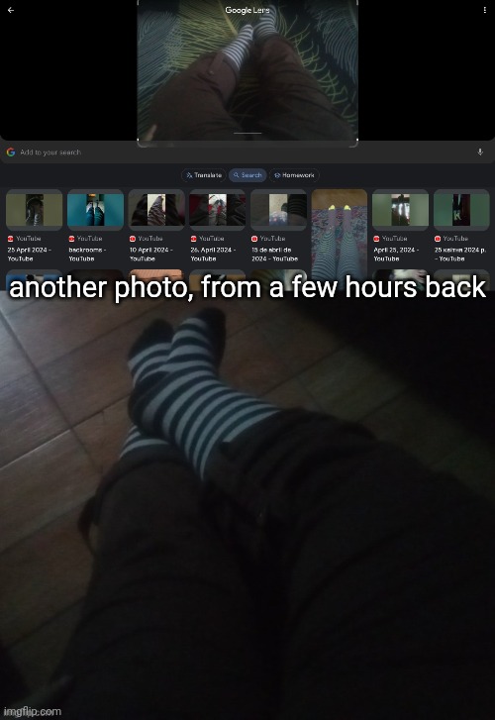
Task: Click the Google G logo in search bar
Action: (x=11, y=152)
